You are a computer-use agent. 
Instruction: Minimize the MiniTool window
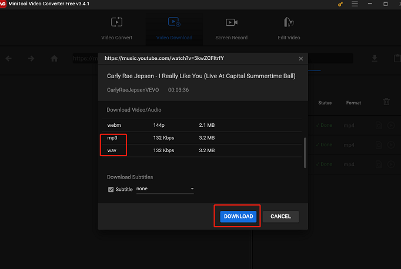370,4
